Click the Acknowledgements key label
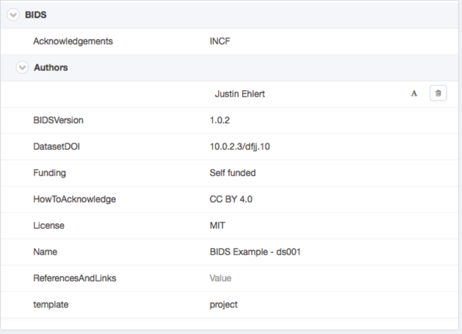Viewport: 462px width, 334px height. (x=73, y=41)
